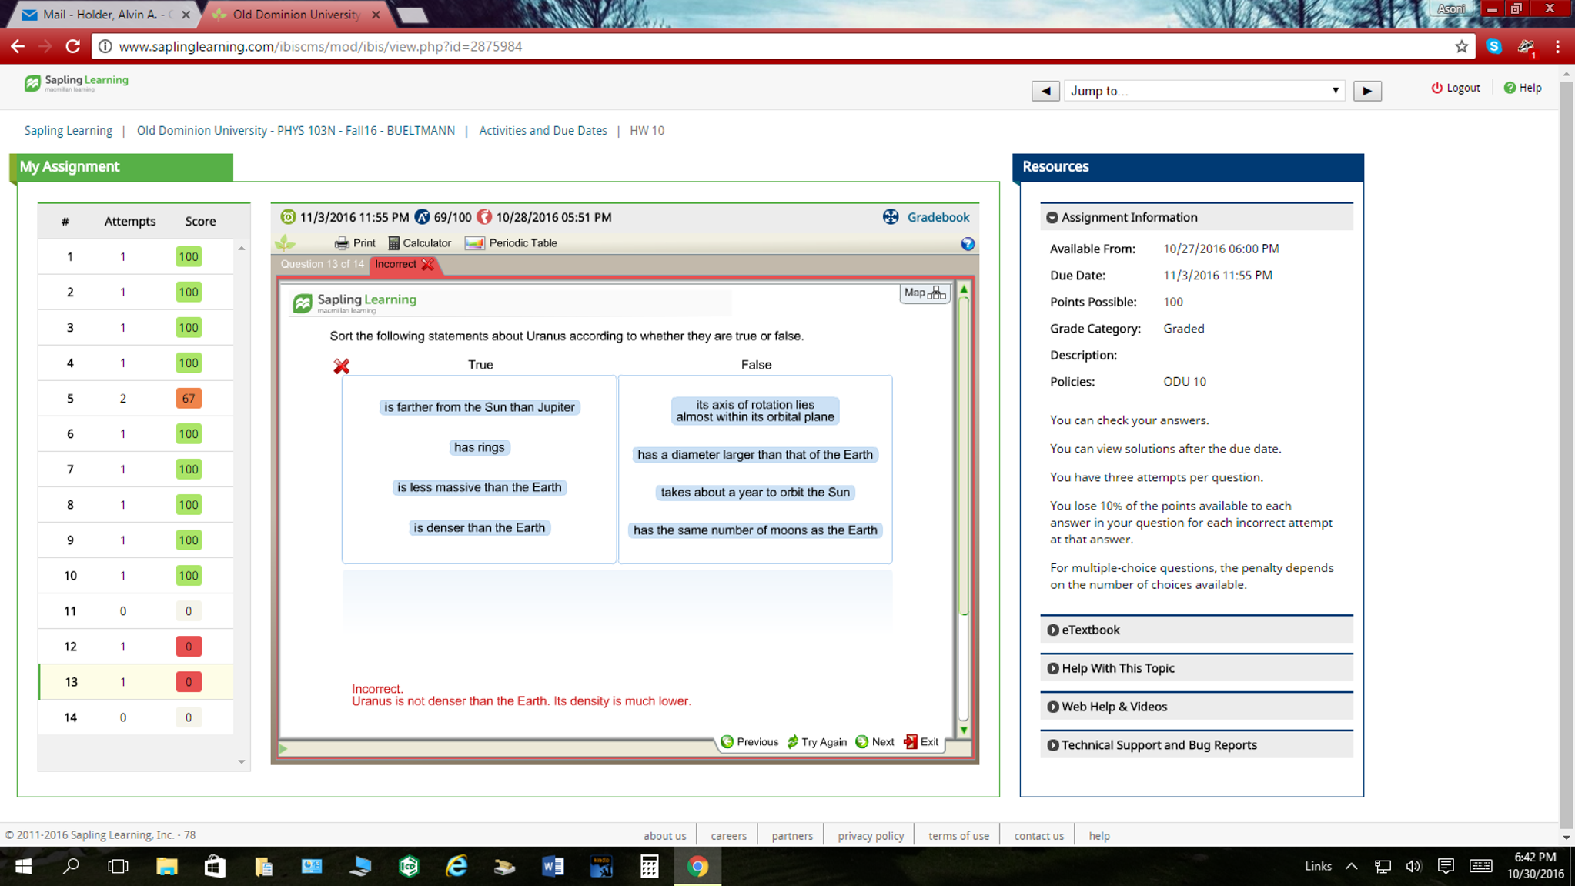Click Logout link

point(1455,88)
